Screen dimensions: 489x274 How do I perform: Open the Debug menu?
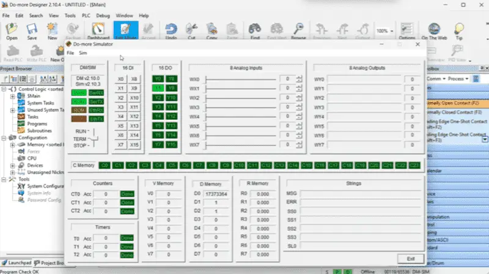[103, 15]
